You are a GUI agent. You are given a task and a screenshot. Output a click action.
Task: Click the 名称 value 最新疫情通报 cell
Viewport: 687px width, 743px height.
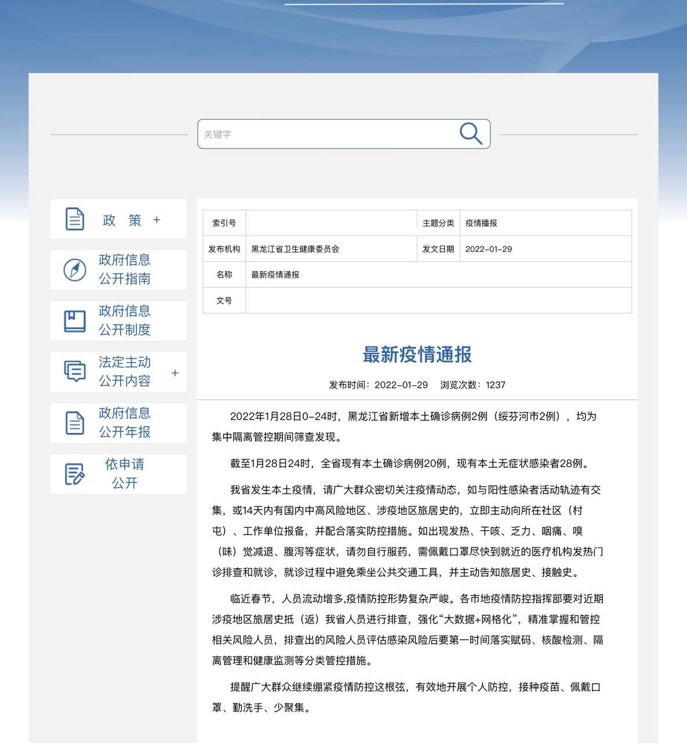pyautogui.click(x=439, y=275)
